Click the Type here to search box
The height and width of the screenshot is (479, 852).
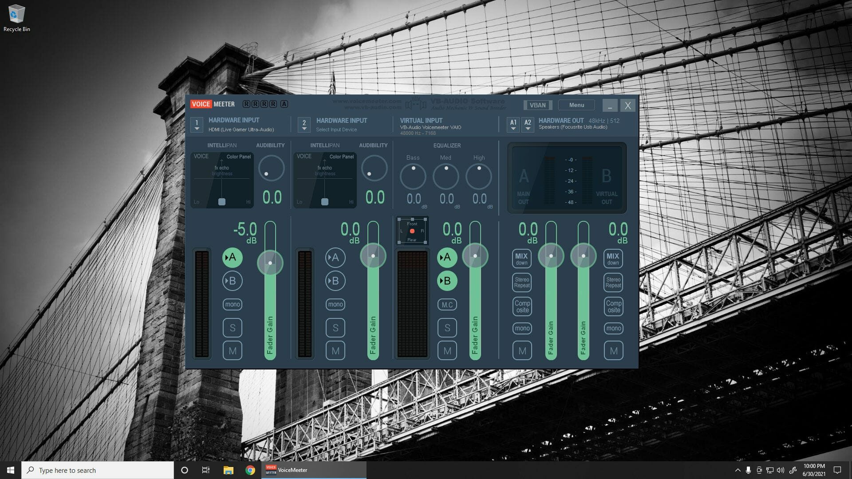coord(98,470)
